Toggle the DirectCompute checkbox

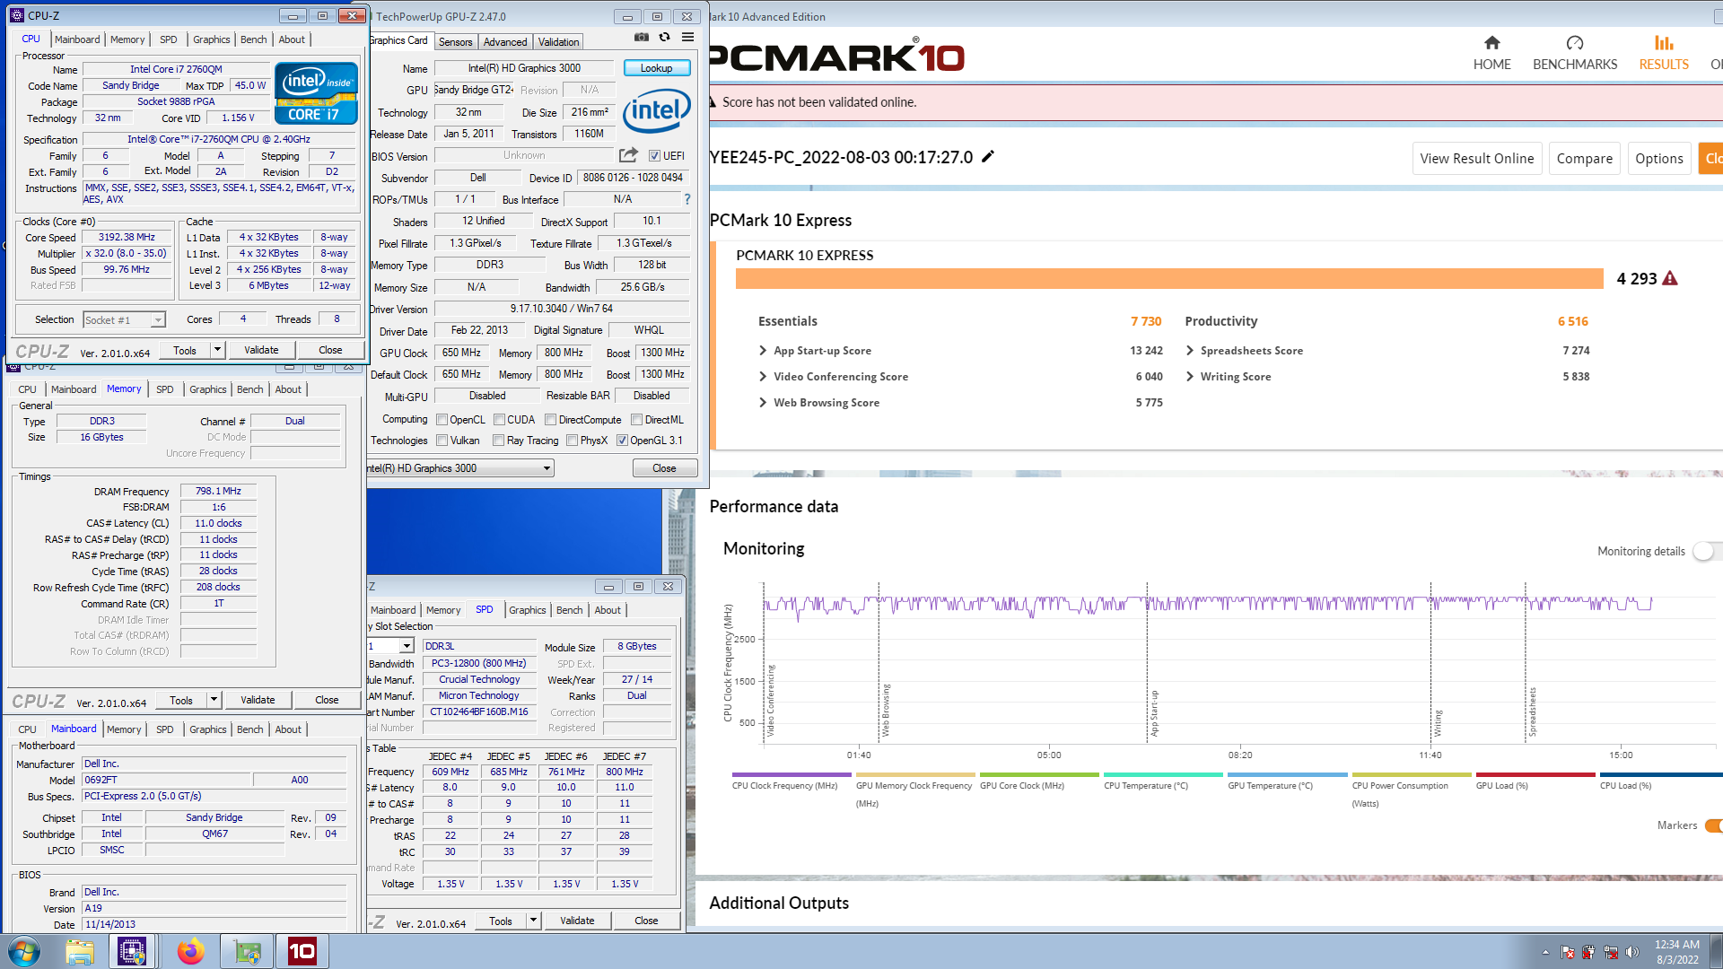pyautogui.click(x=551, y=420)
